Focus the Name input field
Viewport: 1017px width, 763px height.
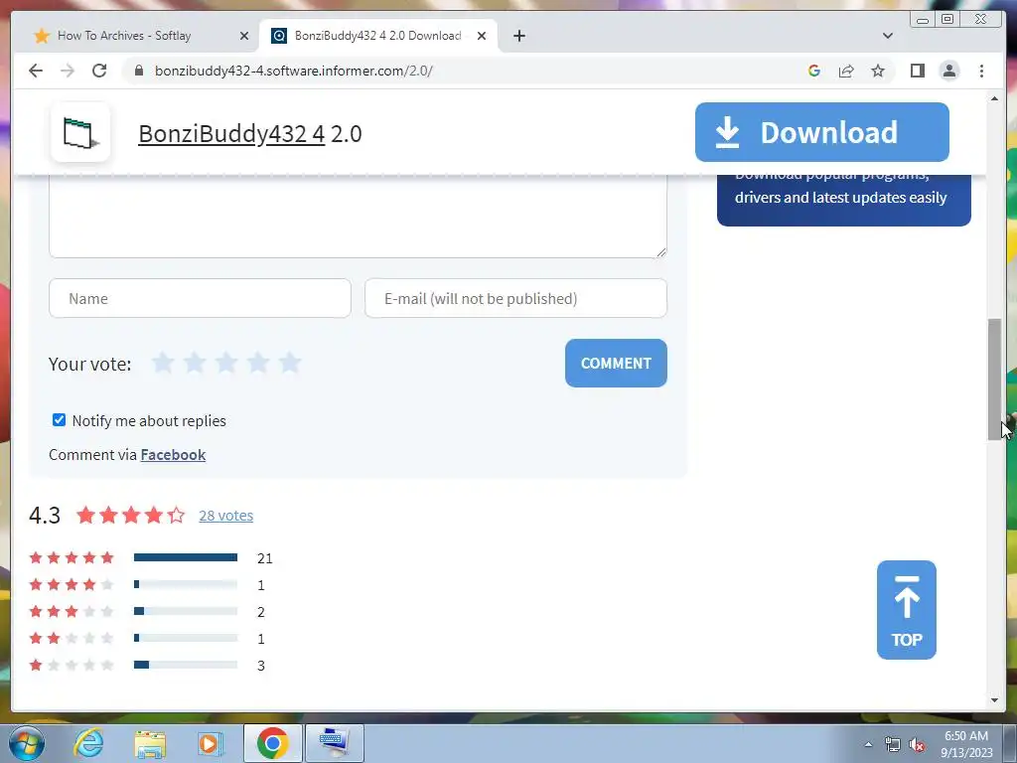200,298
